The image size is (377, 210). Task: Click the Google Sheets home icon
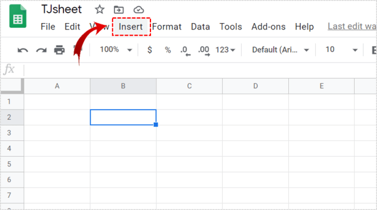coord(18,16)
